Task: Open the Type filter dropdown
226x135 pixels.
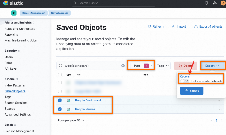Action: point(141,66)
